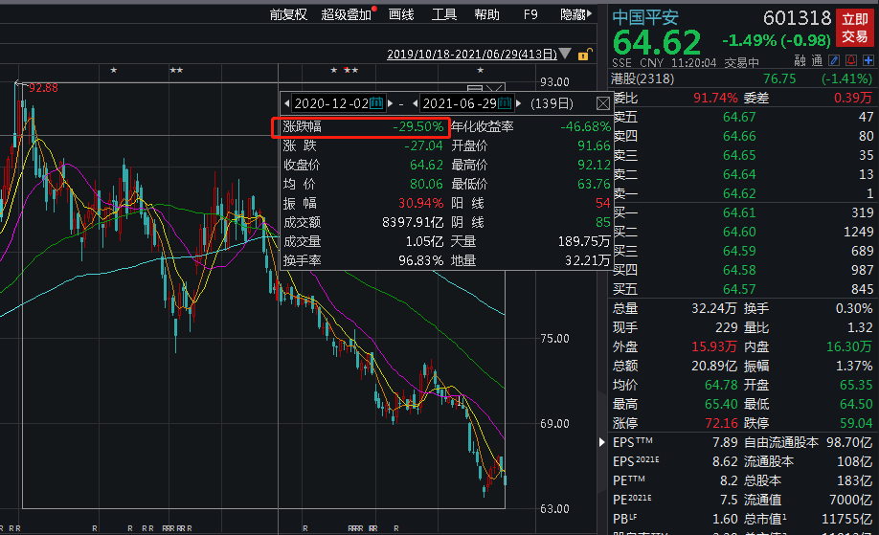Open the 画线 drawing menu
The image size is (879, 535).
(401, 14)
